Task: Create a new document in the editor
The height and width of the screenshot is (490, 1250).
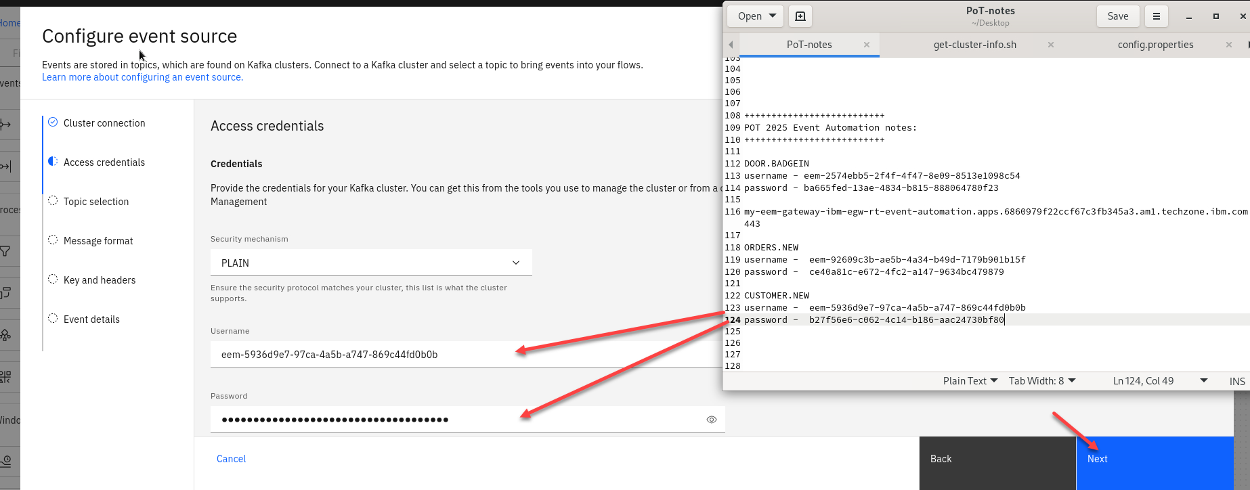Action: coord(800,16)
